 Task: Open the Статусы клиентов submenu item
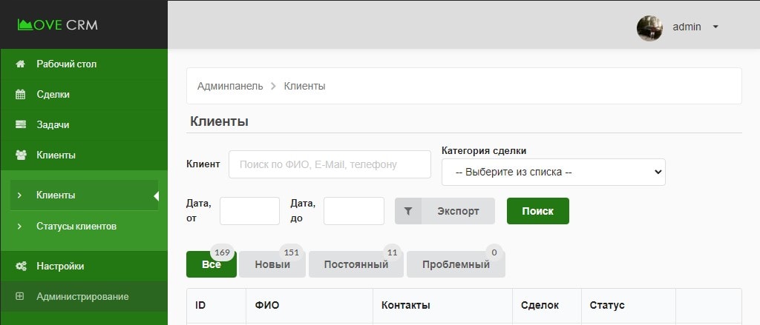pos(84,227)
